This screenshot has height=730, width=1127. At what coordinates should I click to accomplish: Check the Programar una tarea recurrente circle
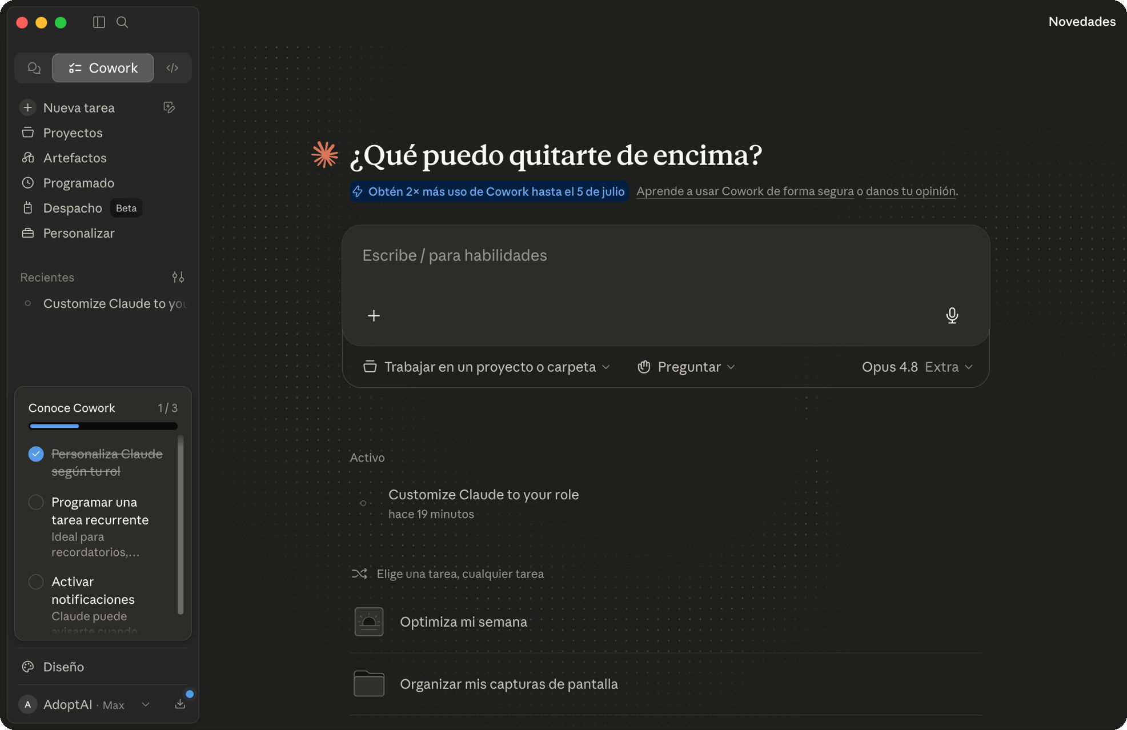coord(36,502)
